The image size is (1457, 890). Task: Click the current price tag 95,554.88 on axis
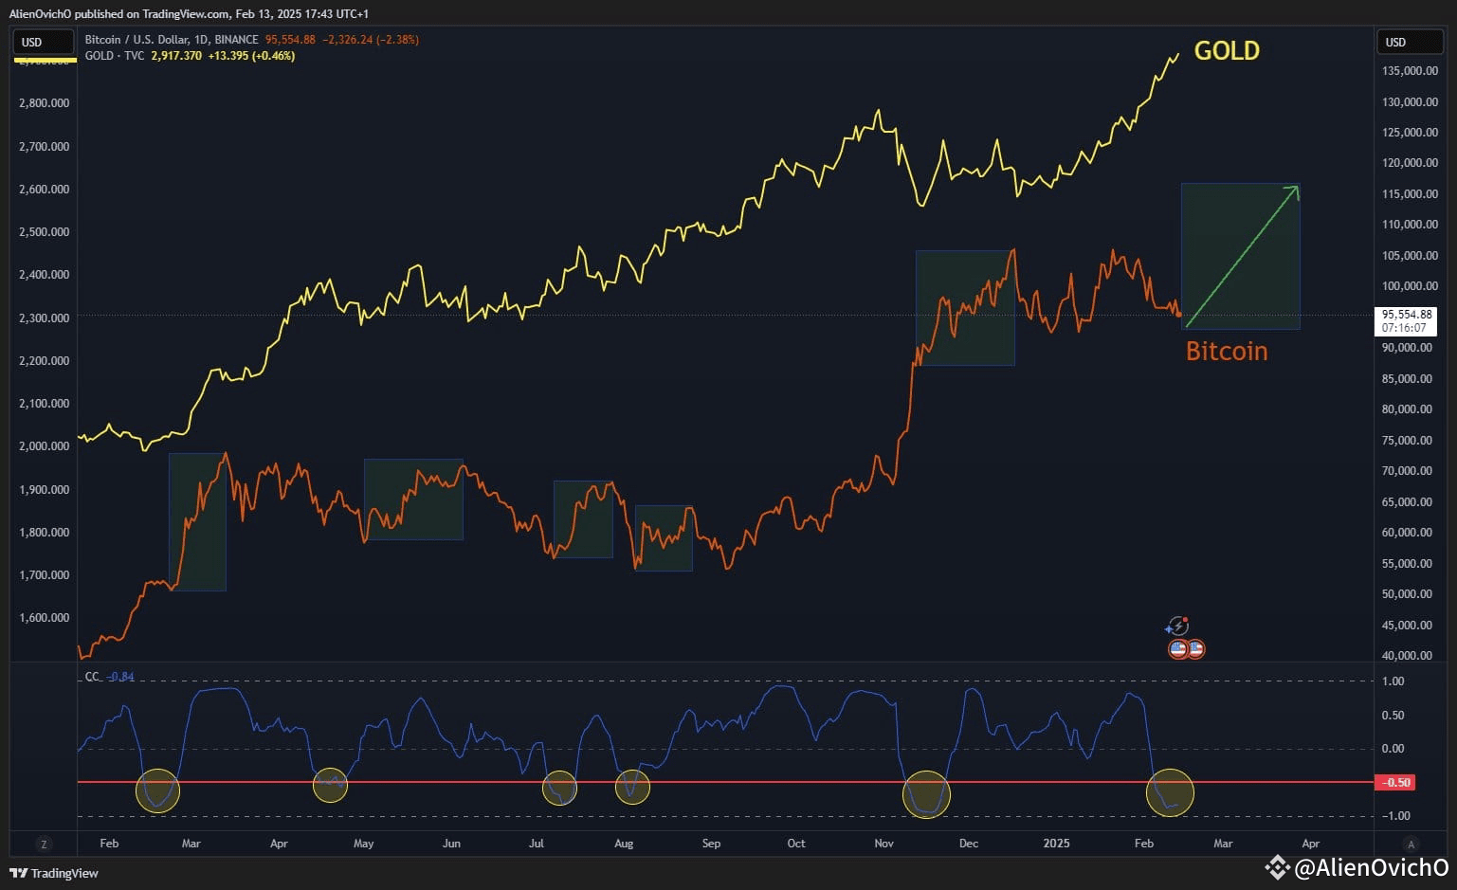point(1407,320)
